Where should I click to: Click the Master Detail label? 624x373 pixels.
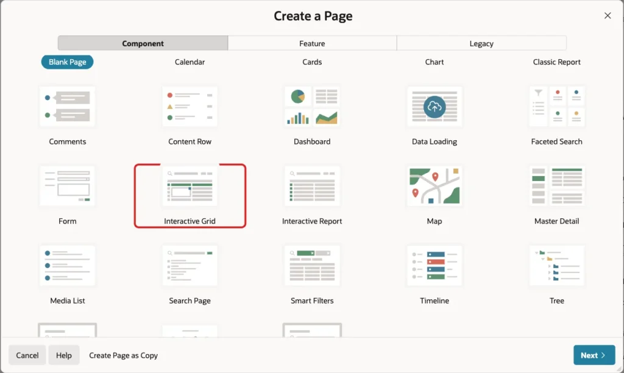(x=557, y=221)
